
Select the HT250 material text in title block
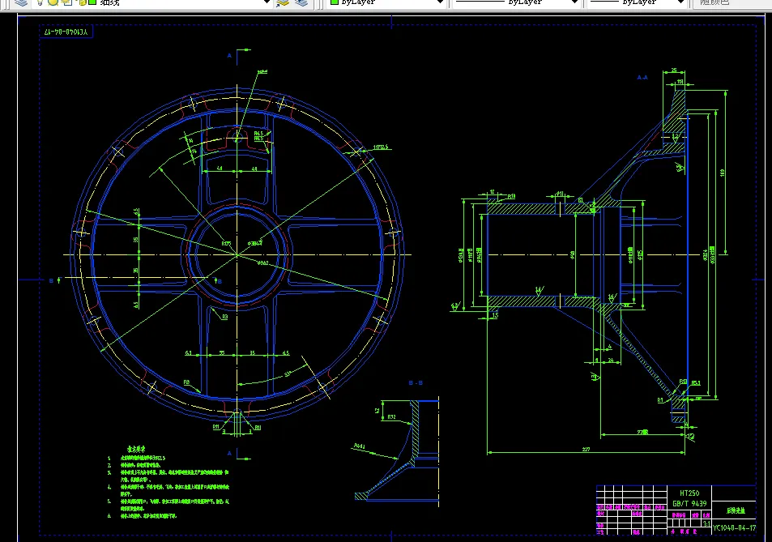tap(689, 493)
